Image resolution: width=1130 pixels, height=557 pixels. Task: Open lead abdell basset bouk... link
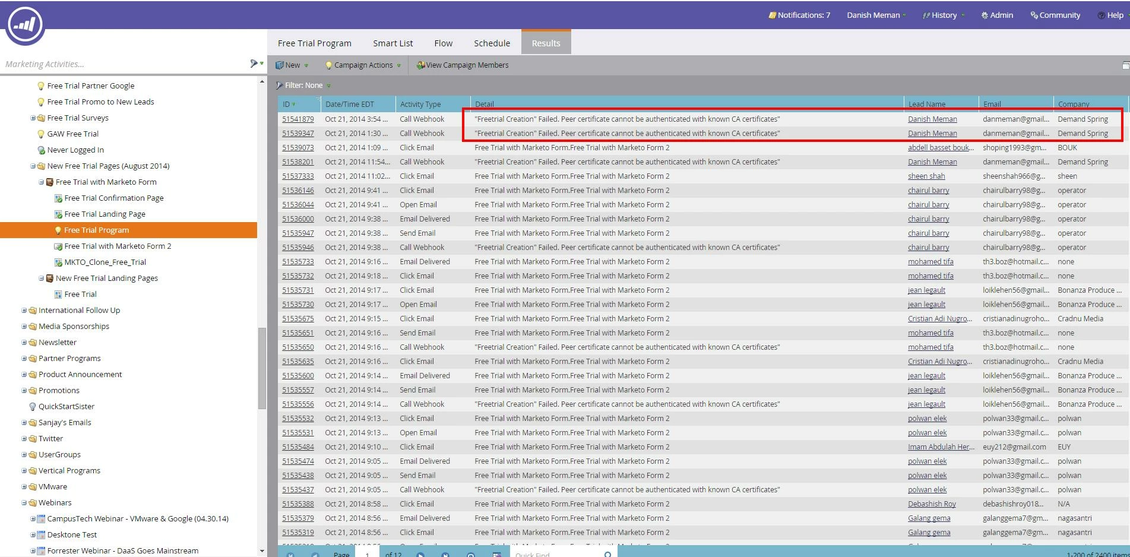(x=941, y=148)
